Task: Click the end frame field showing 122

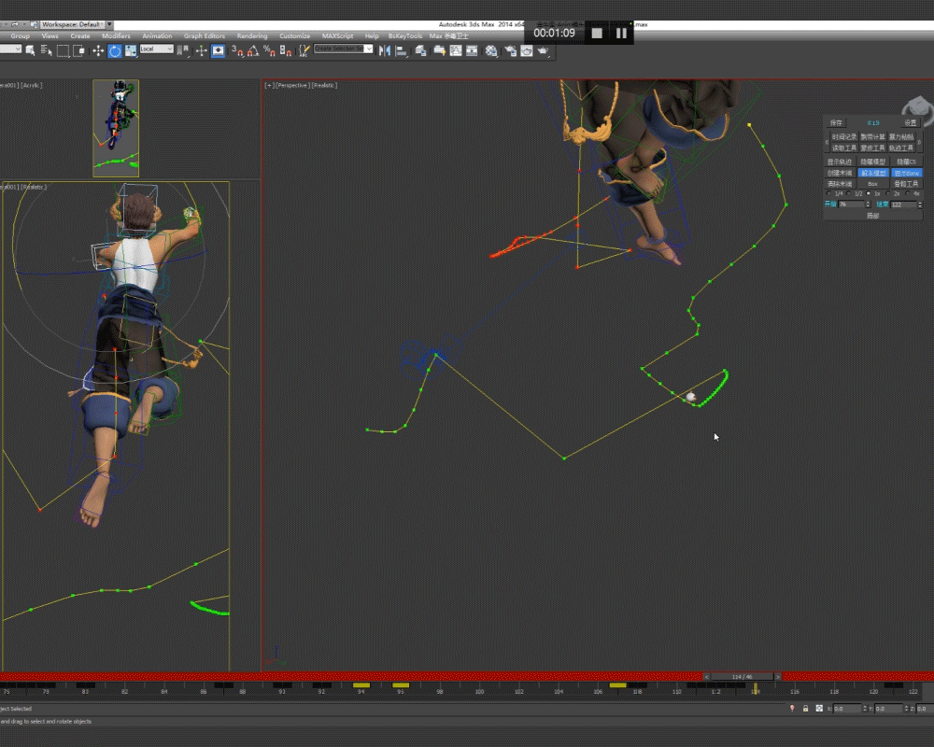Action: pos(903,204)
